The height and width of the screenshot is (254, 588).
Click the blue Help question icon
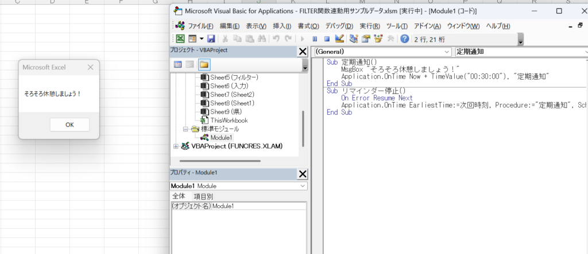click(x=404, y=39)
